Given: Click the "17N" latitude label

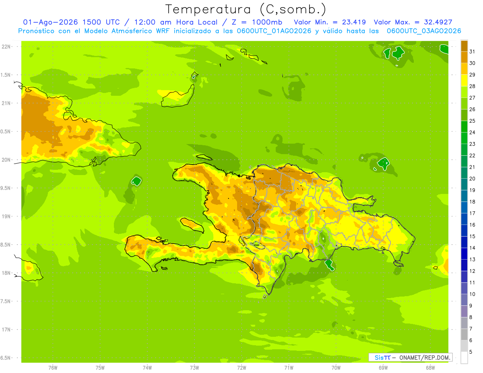Looking at the screenshot, I should coord(6,330).
